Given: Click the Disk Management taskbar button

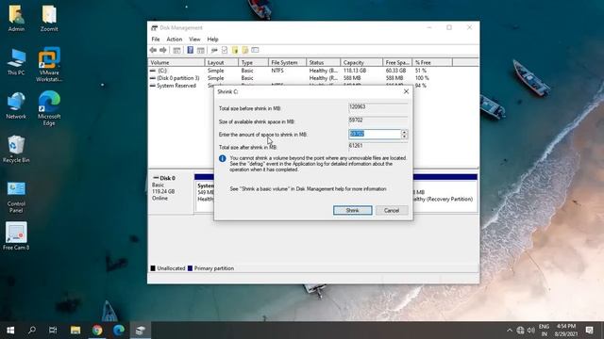Looking at the screenshot, I should click(141, 331).
